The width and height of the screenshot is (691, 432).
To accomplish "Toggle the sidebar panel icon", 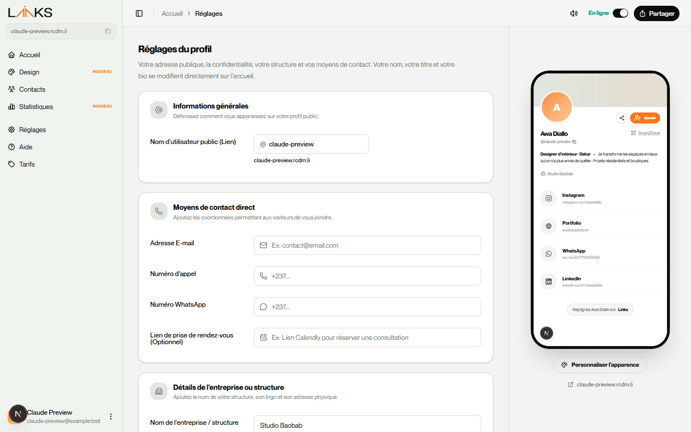I will (x=139, y=13).
